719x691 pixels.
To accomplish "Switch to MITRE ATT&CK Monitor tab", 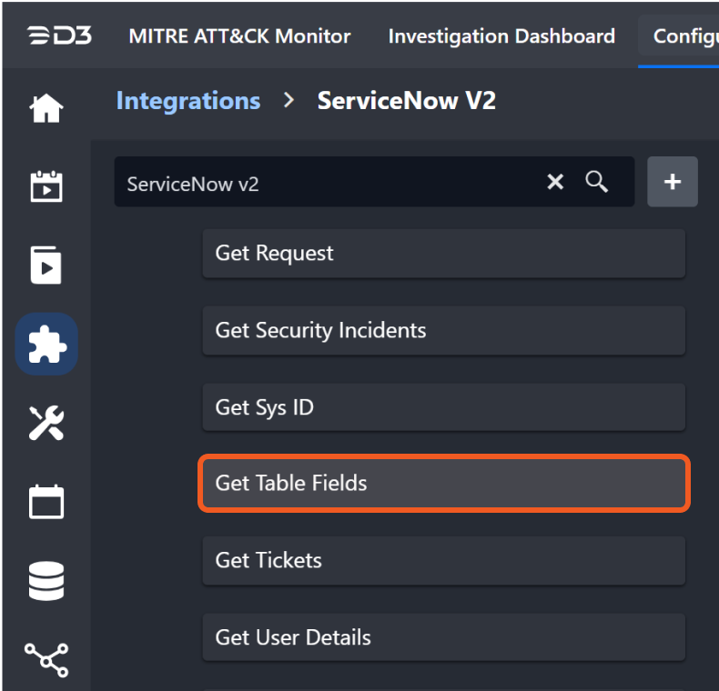I will pyautogui.click(x=239, y=36).
